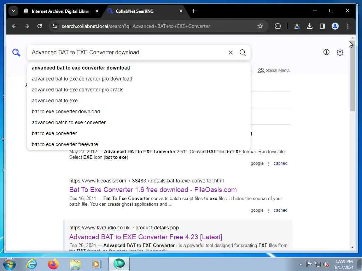
Task: Click the active browser taskbar button
Action: tap(119, 264)
